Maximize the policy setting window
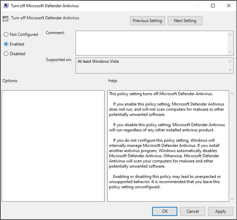The height and width of the screenshot is (220, 237). (213, 6)
